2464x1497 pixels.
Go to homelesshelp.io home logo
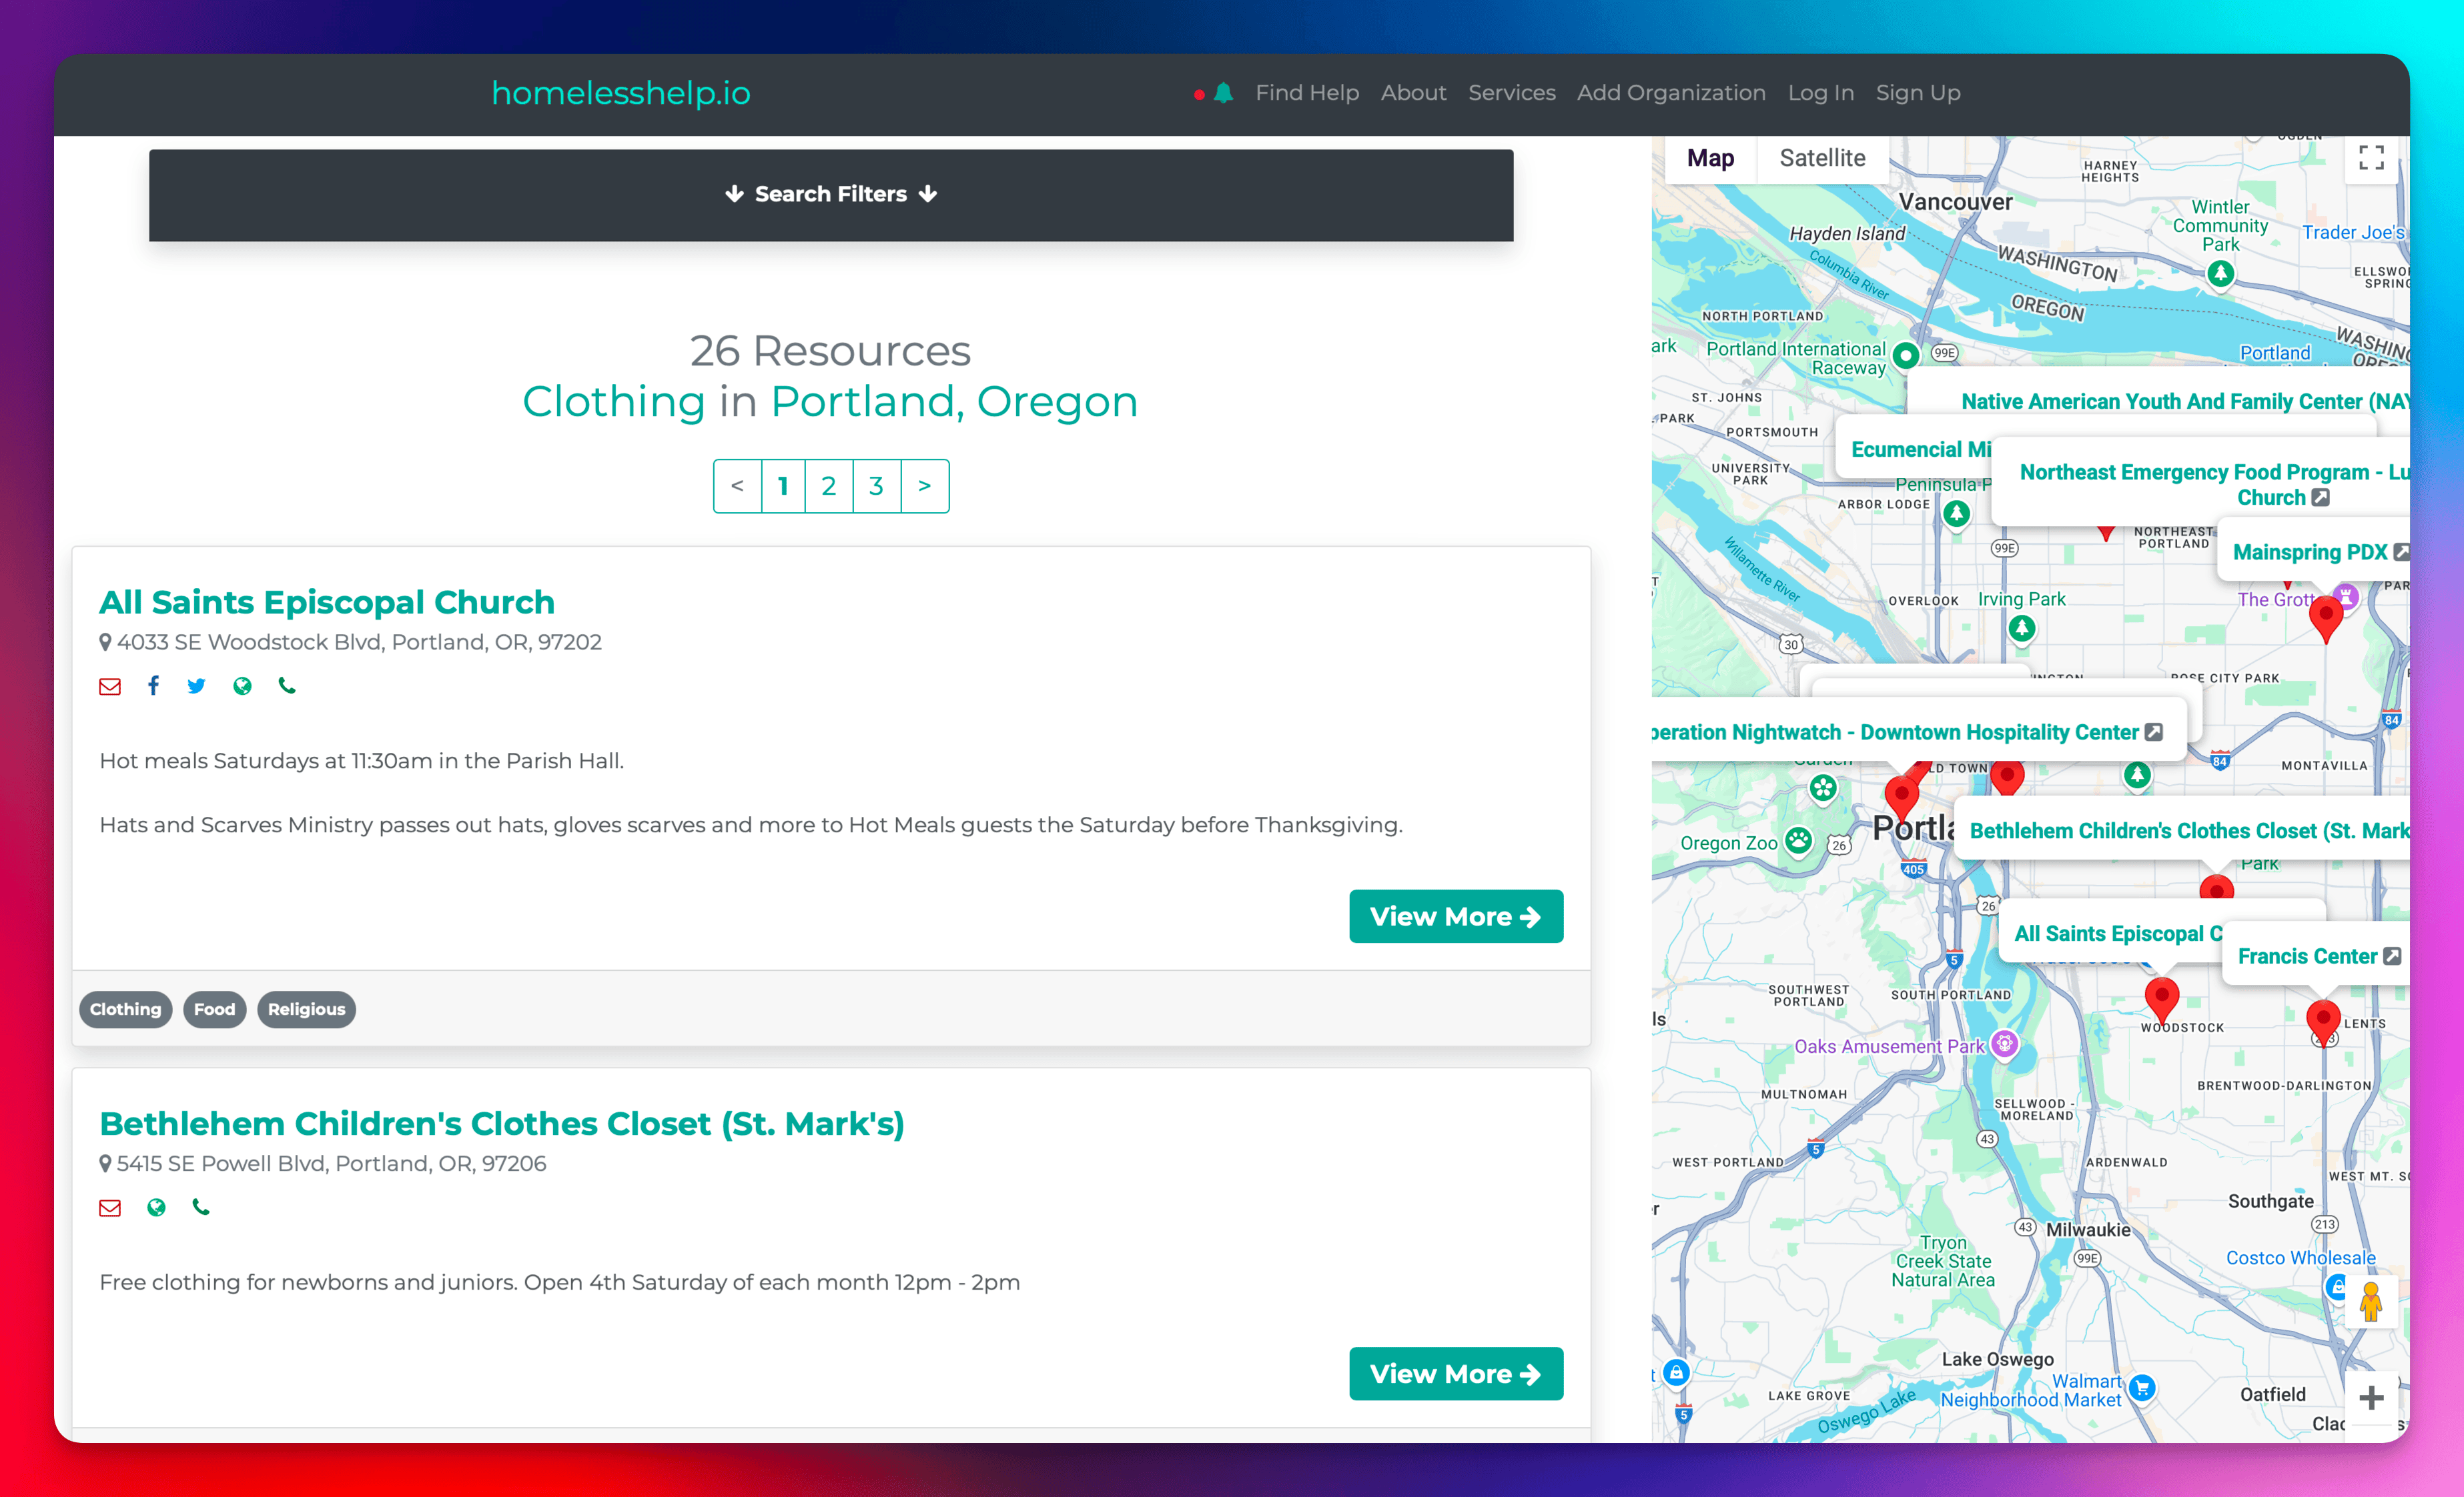[621, 93]
